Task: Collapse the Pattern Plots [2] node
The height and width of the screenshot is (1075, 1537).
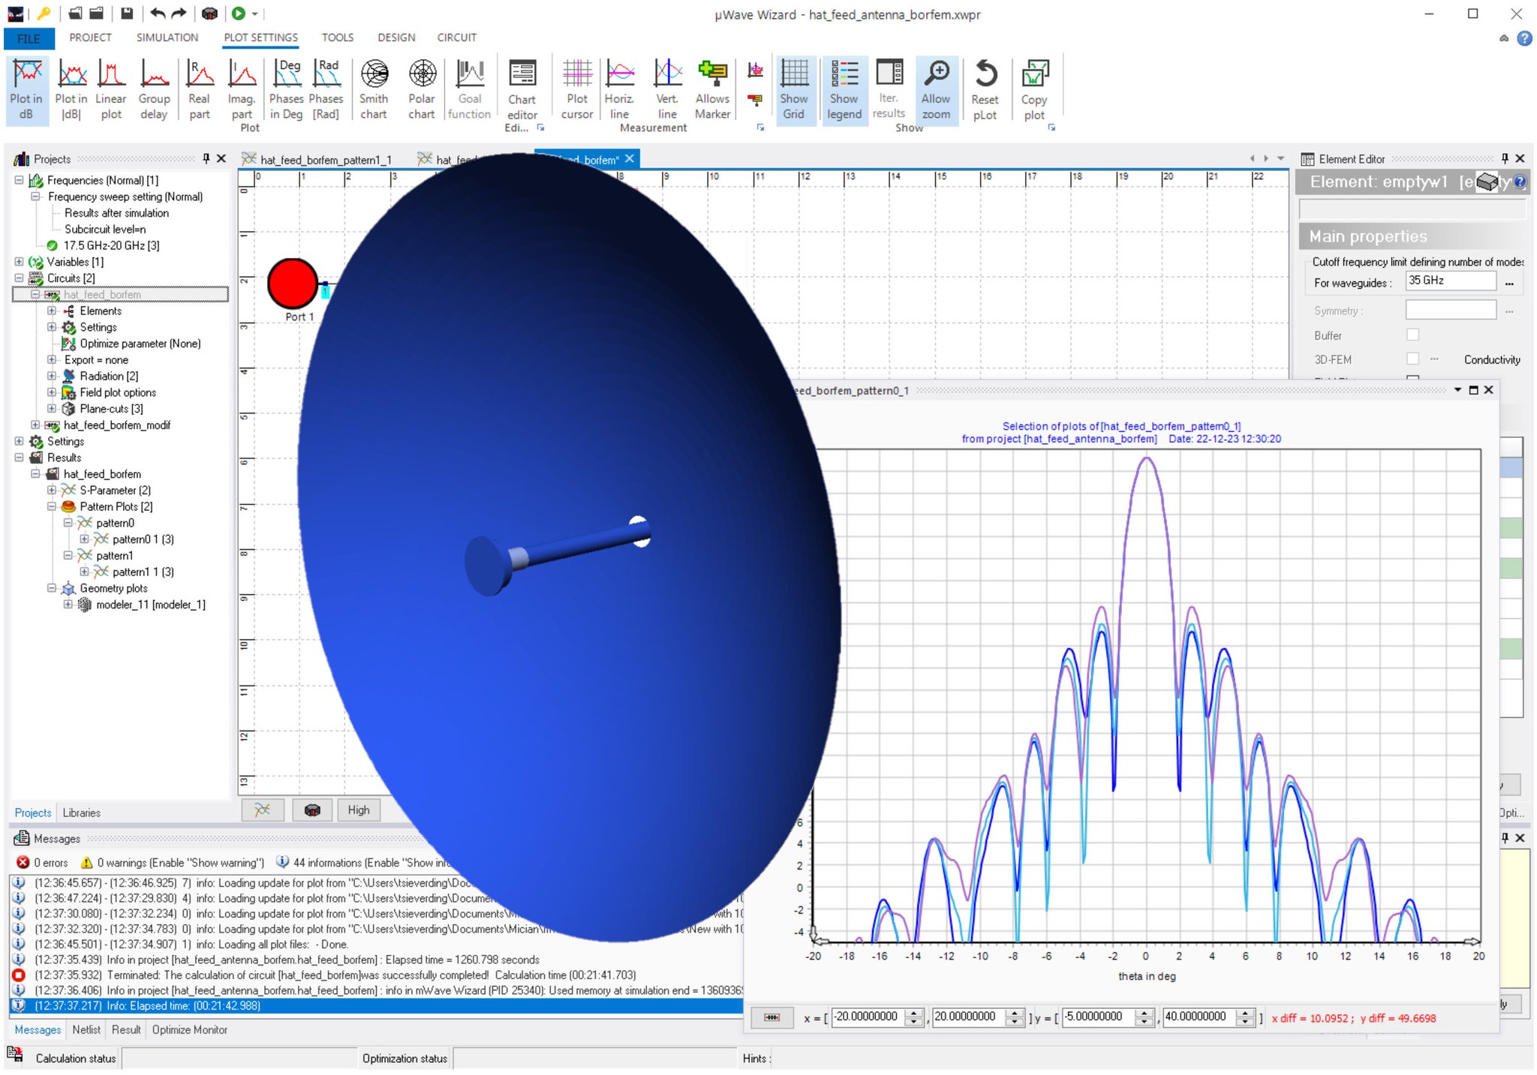Action: (x=52, y=506)
